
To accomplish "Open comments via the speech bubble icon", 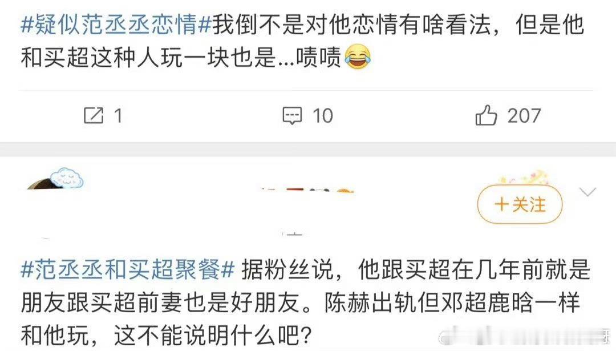I will [x=292, y=115].
